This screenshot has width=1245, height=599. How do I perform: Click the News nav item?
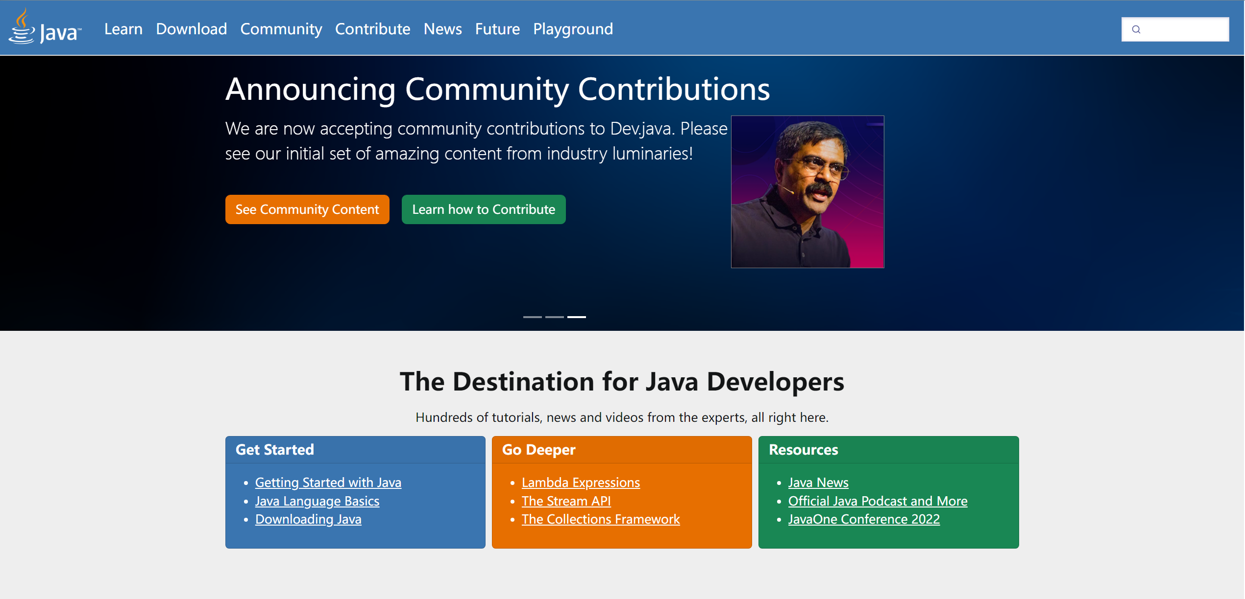(x=442, y=29)
